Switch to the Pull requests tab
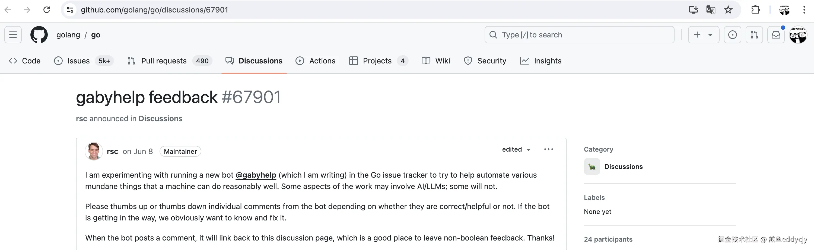 click(x=164, y=61)
